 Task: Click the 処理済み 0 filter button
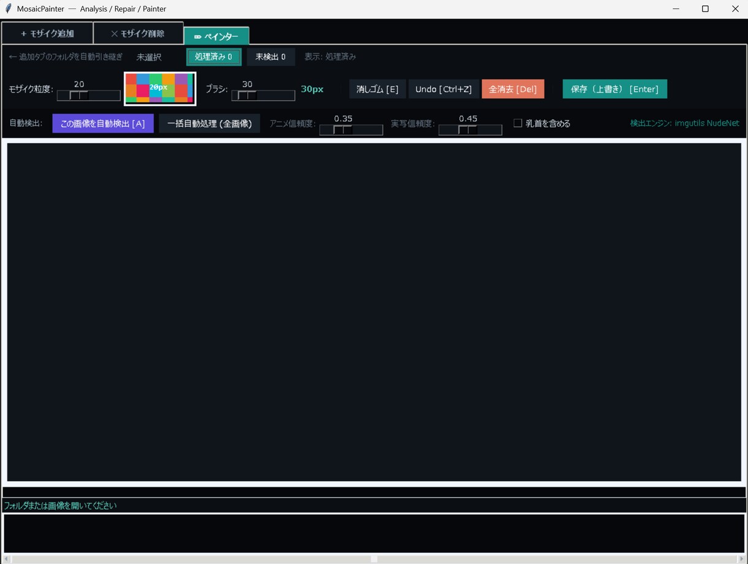coord(214,57)
